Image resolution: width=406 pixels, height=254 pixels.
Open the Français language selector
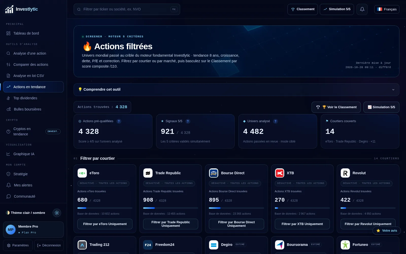tap(387, 9)
